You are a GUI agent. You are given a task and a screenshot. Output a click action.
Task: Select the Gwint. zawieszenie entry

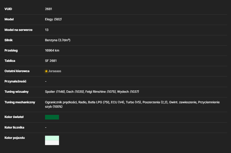[183, 102]
